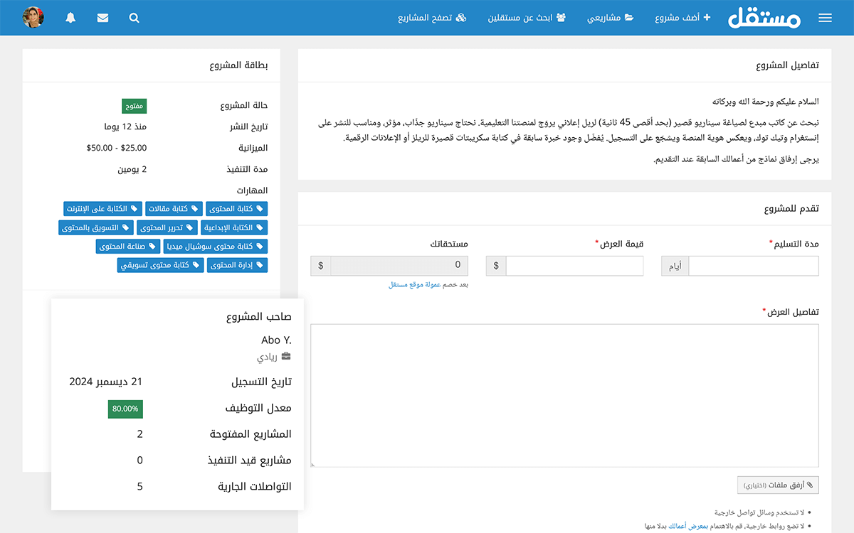Click the بطاقة المشروع card heading
Screen dimensions: 854x533
pos(238,65)
